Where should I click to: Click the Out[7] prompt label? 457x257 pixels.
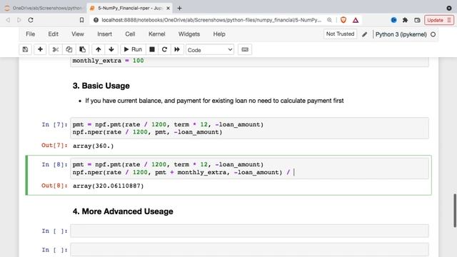click(54, 145)
